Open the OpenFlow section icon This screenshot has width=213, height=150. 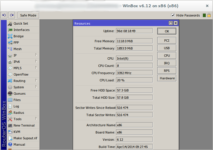pyautogui.click(x=10, y=74)
